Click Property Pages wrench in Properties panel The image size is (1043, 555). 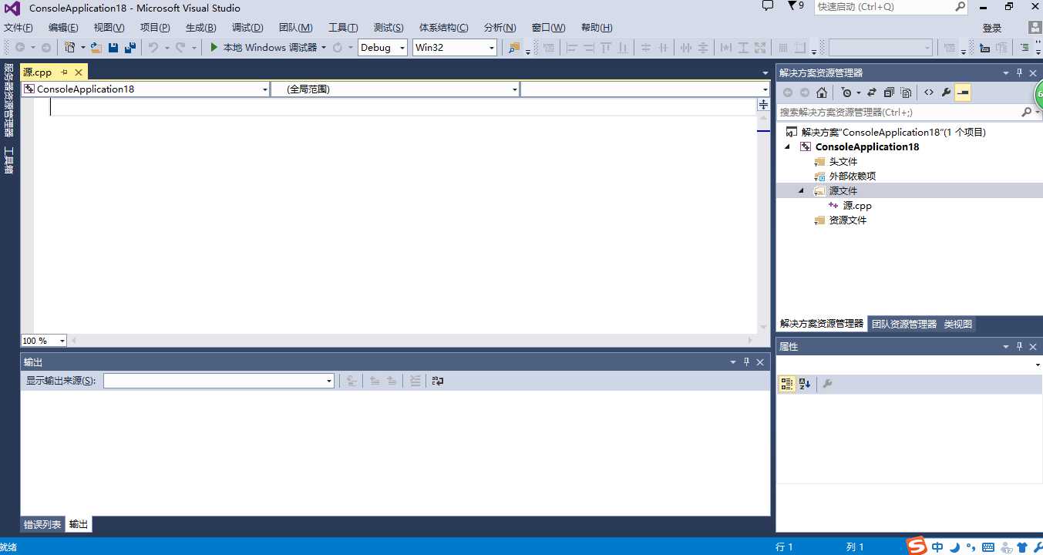827,384
